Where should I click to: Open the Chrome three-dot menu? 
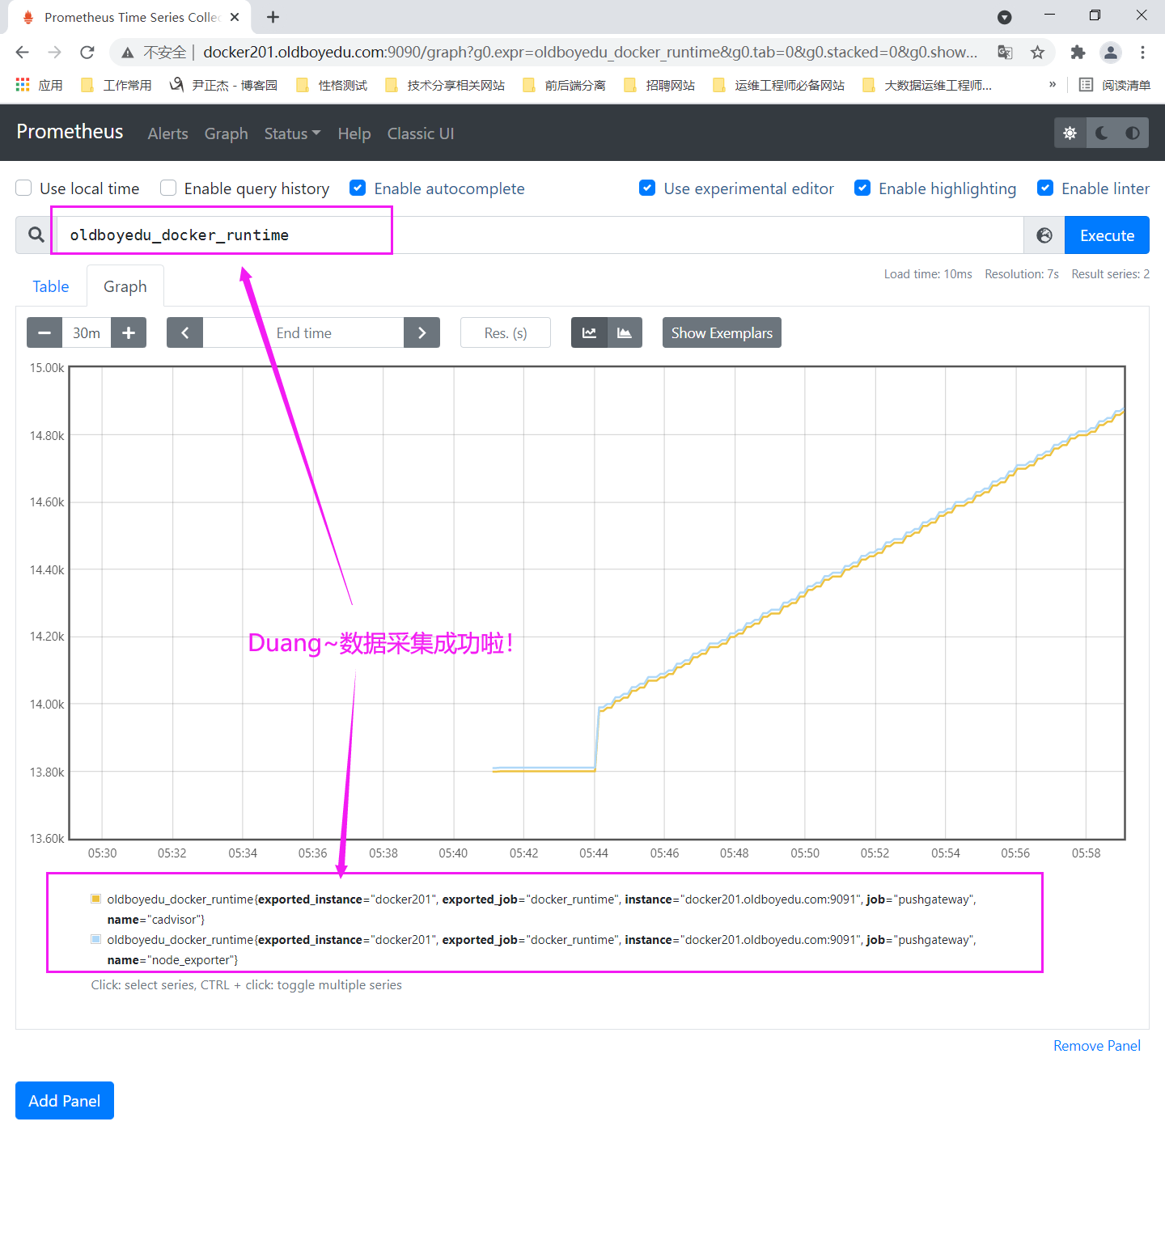point(1142,52)
